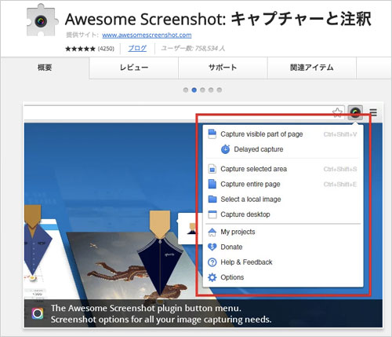Image resolution: width=392 pixels, height=337 pixels.
Task: Choose Capture selected area
Action: [x=253, y=169]
